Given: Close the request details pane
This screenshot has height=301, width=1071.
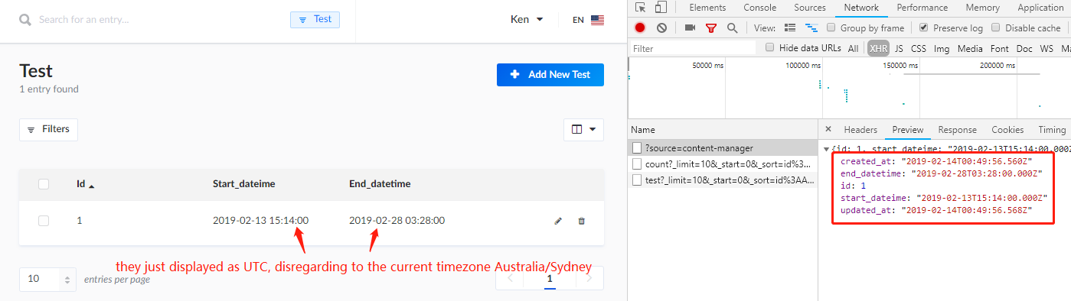Looking at the screenshot, I should (828, 129).
